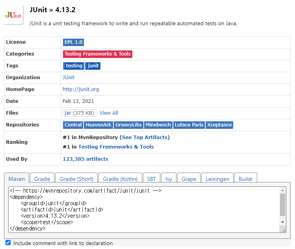The height and width of the screenshot is (249, 295).
Task: Click the scope test line in snippet
Action: click(47, 222)
